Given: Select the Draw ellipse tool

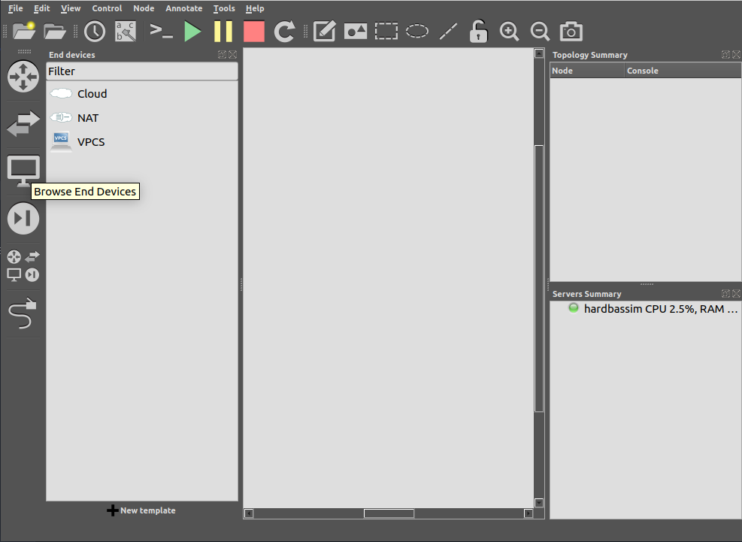Looking at the screenshot, I should coord(417,31).
